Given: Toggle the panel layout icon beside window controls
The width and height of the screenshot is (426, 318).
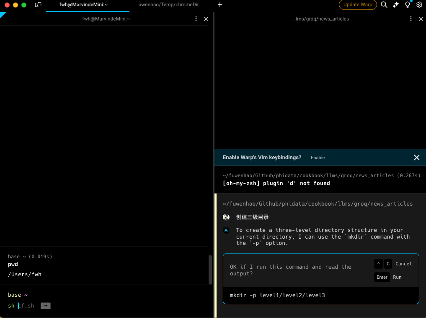Looking at the screenshot, I should (x=38, y=5).
